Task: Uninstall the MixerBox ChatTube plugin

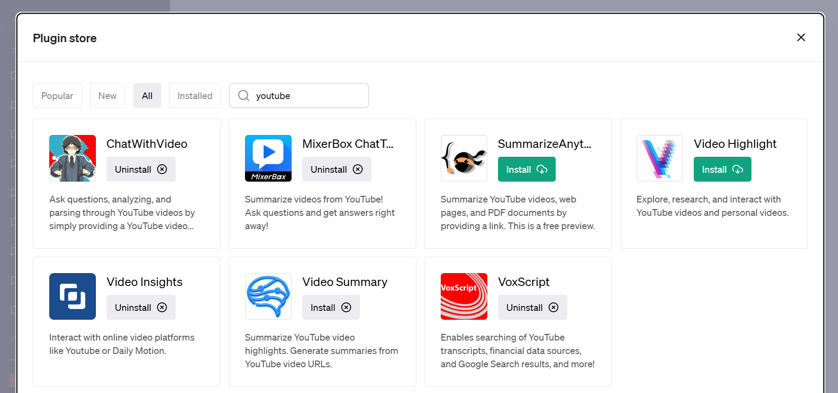Action: click(337, 169)
